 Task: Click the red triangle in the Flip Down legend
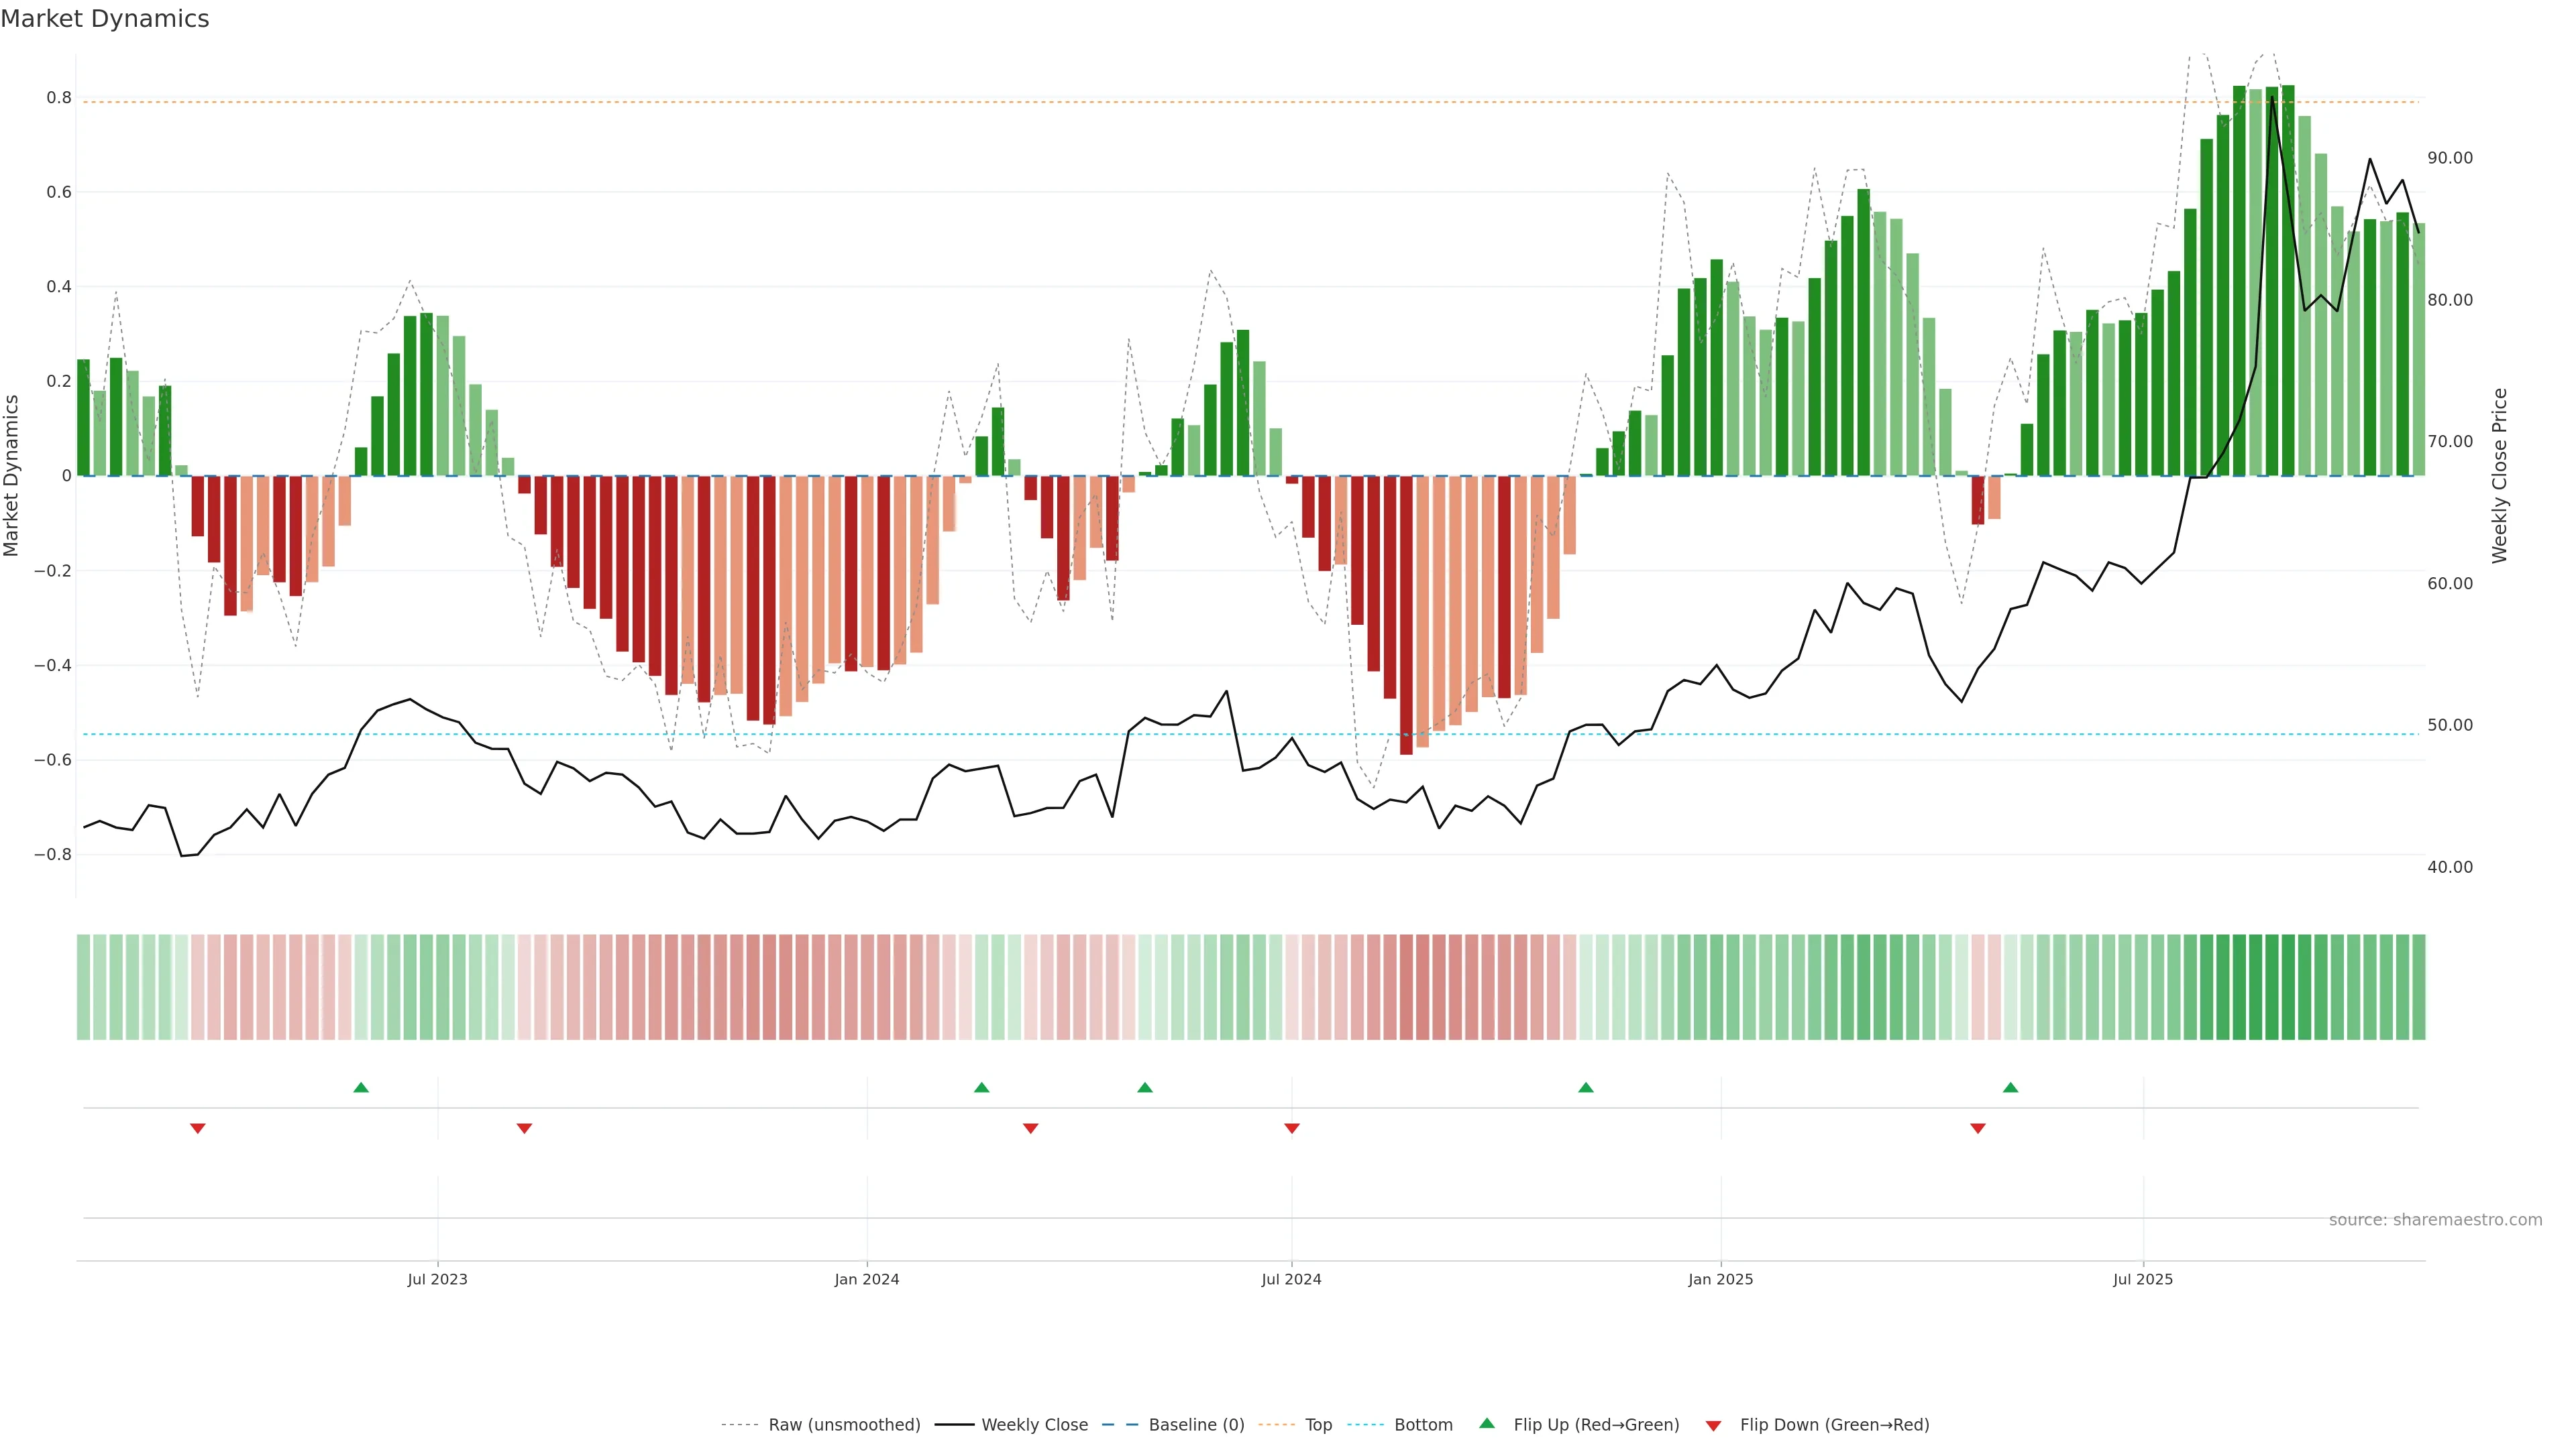(1713, 1426)
